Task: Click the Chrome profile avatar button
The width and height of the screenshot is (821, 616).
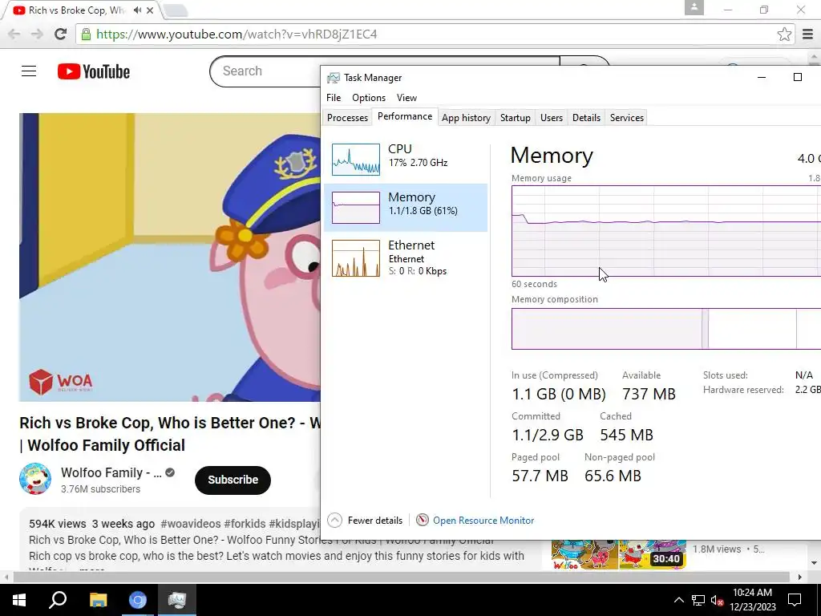Action: pyautogui.click(x=694, y=7)
